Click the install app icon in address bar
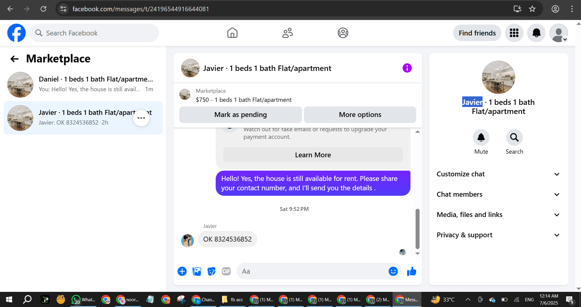This screenshot has height=307, width=581. pyautogui.click(x=517, y=9)
